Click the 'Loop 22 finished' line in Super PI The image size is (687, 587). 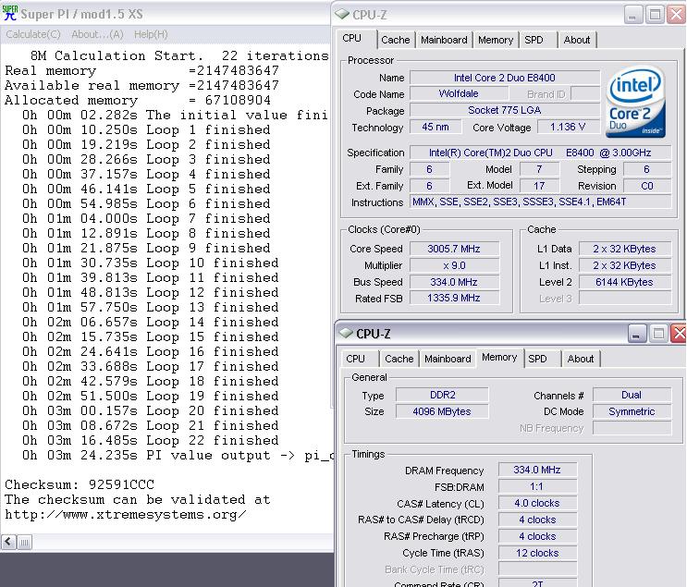pos(151,440)
